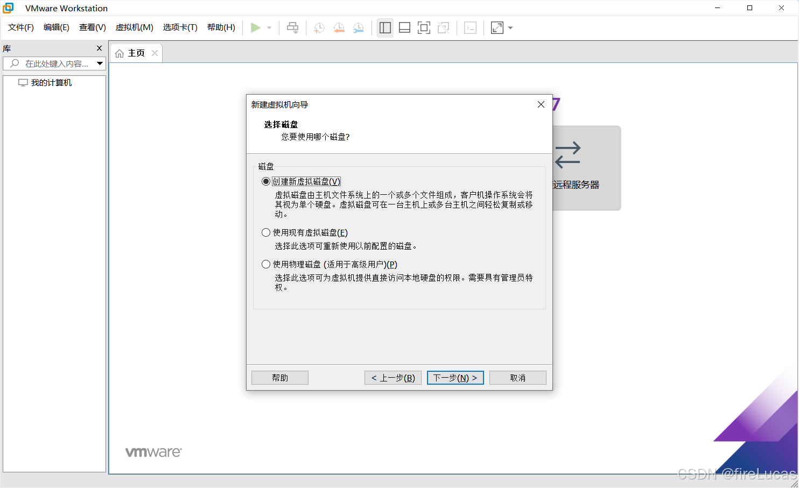Close the 新建虚拟机向导 dialog
Screen dimensions: 799x488
[541, 104]
